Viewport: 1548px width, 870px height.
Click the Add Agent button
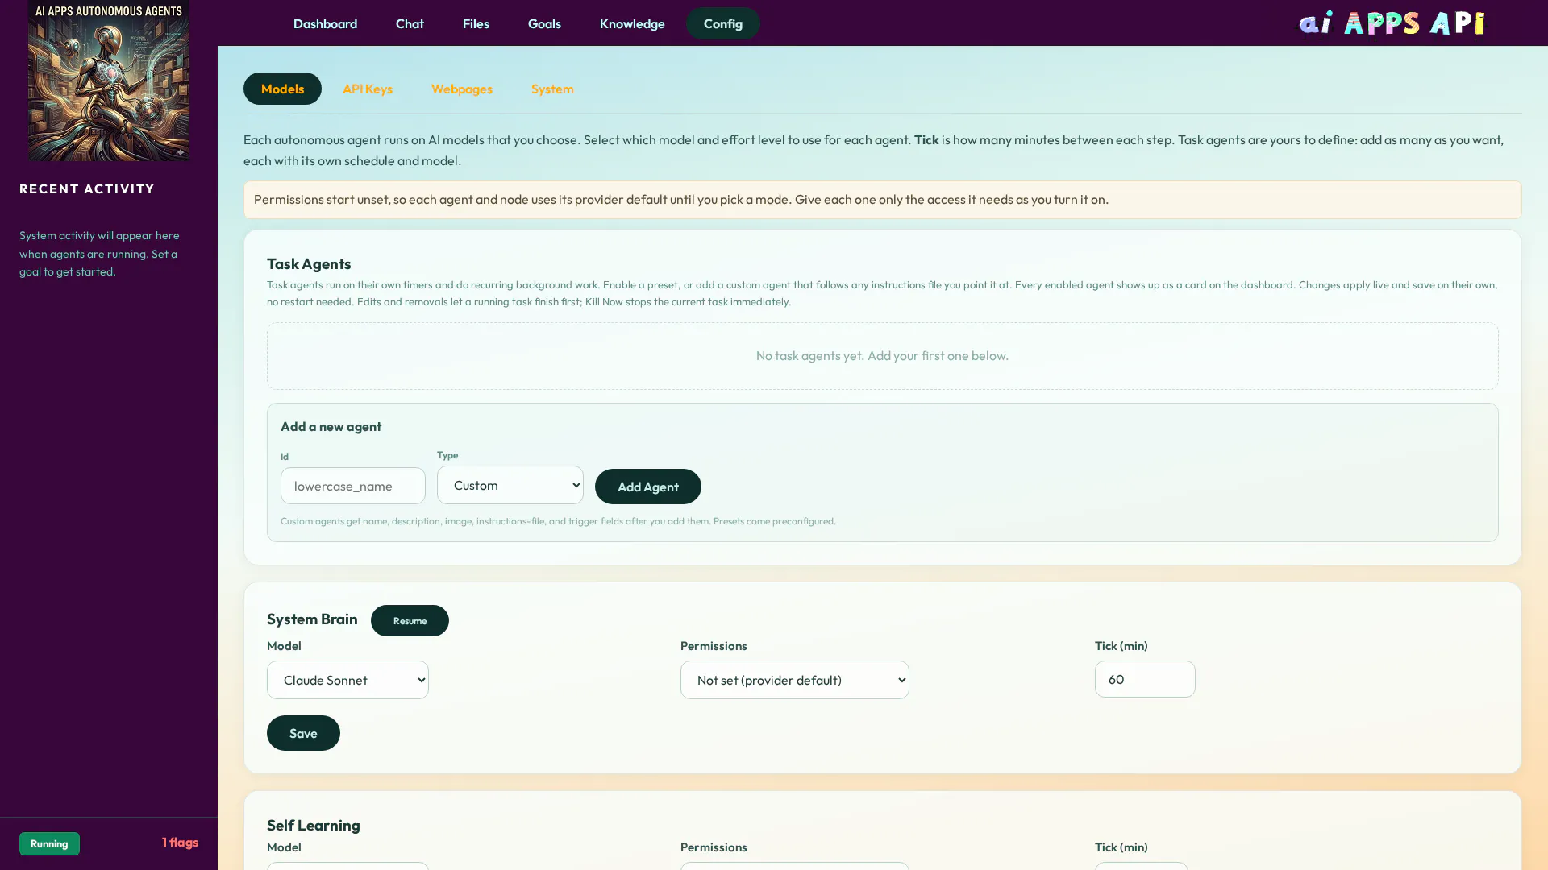coord(648,487)
